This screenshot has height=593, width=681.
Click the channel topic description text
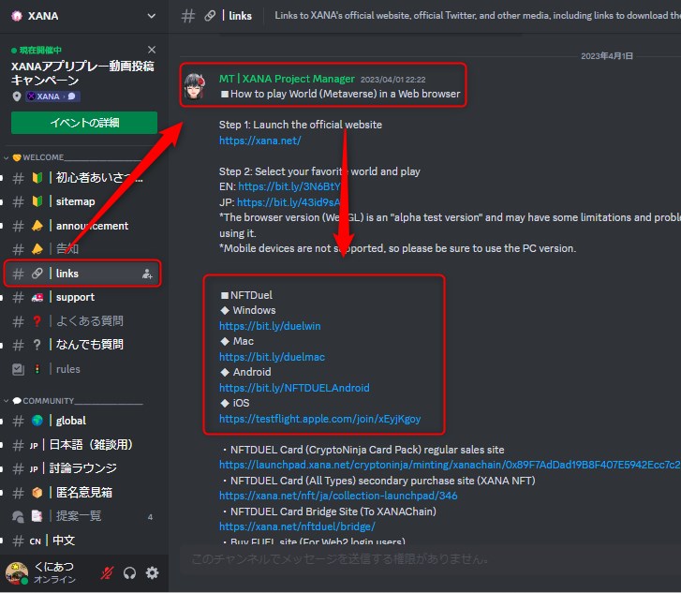point(478,16)
